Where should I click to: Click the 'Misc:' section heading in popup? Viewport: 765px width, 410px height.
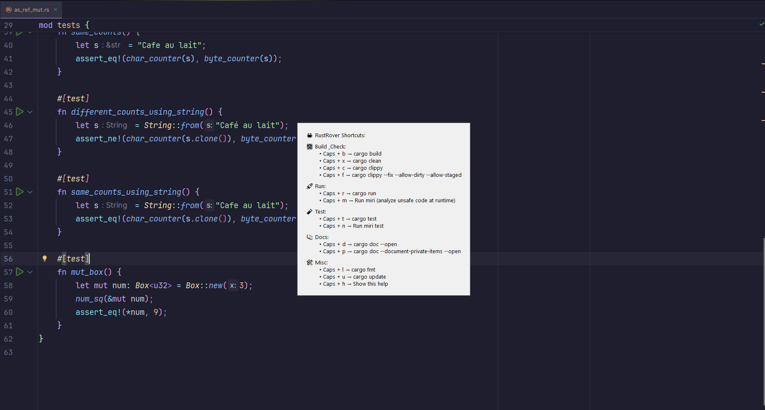click(x=321, y=263)
